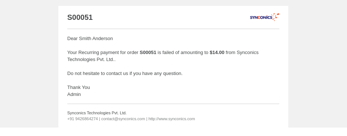
Task: Click the Do not hesitate to contact us sentence
Action: [x=125, y=74]
